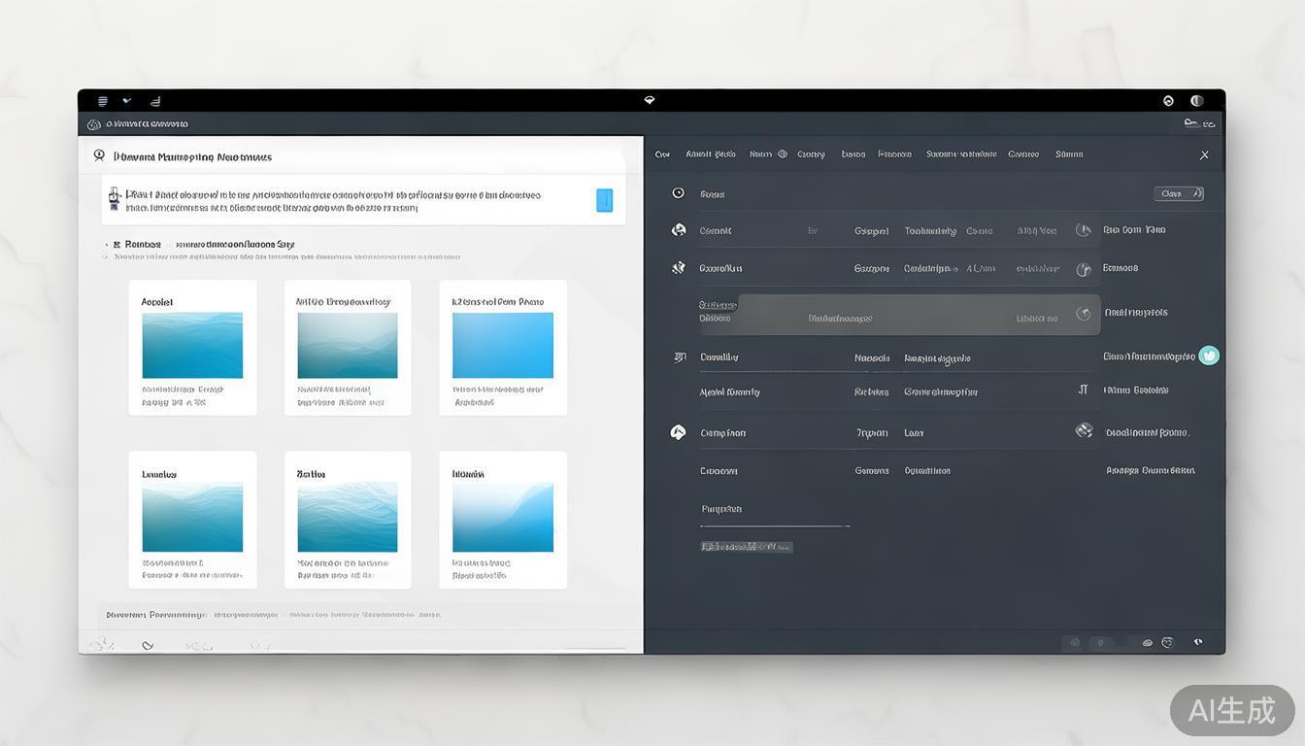The width and height of the screenshot is (1305, 746).
Task: Open the hamburger menu icon in the black title bar
Action: point(103,101)
